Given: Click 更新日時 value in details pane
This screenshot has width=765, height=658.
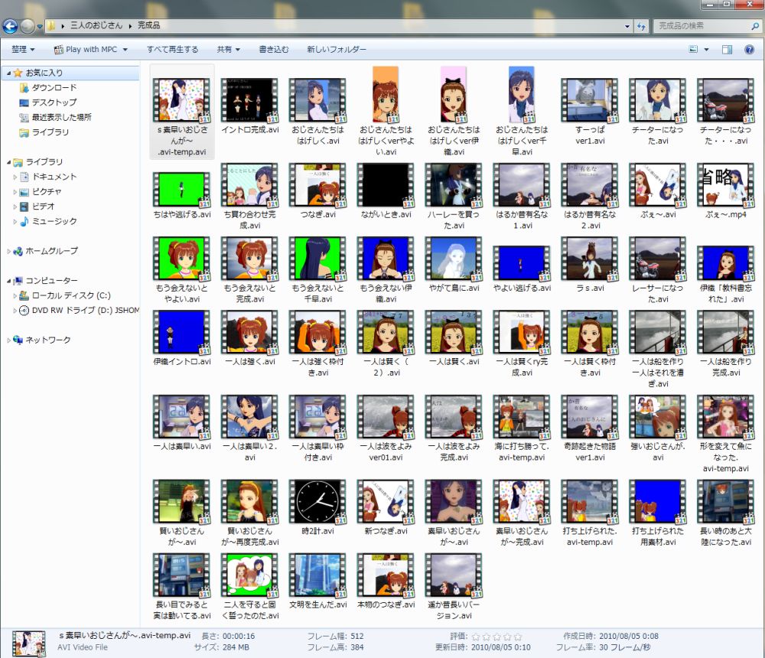Looking at the screenshot, I should pos(500,648).
